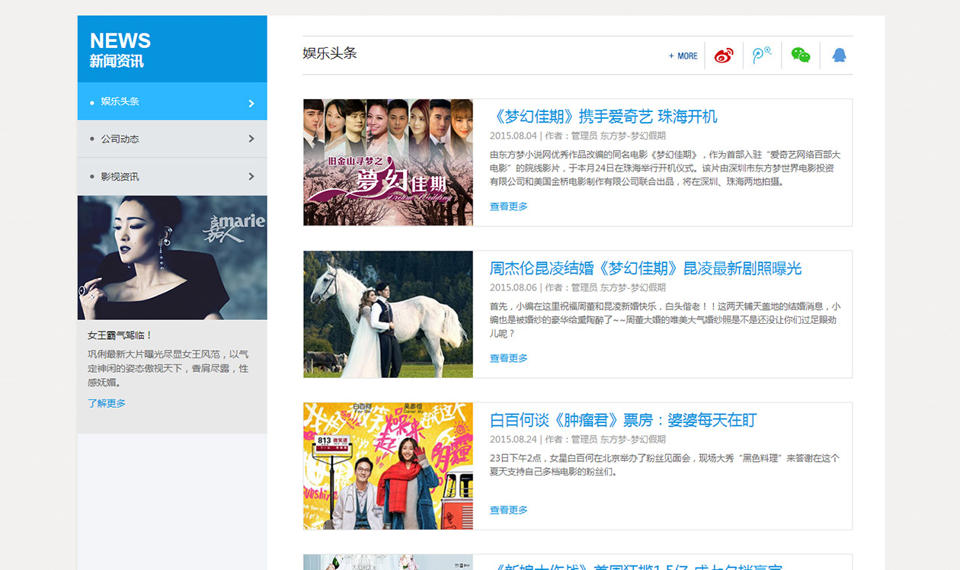The image size is (960, 570).
Task: Click the NEWS 新闻资讯 sidebar header
Action: pyautogui.click(x=172, y=49)
